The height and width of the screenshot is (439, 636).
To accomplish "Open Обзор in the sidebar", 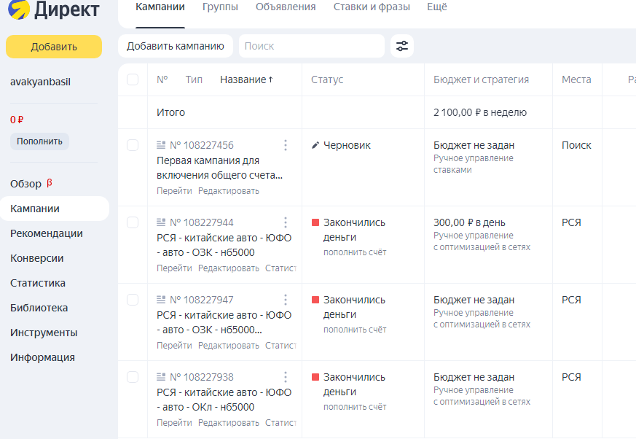I will (x=26, y=184).
